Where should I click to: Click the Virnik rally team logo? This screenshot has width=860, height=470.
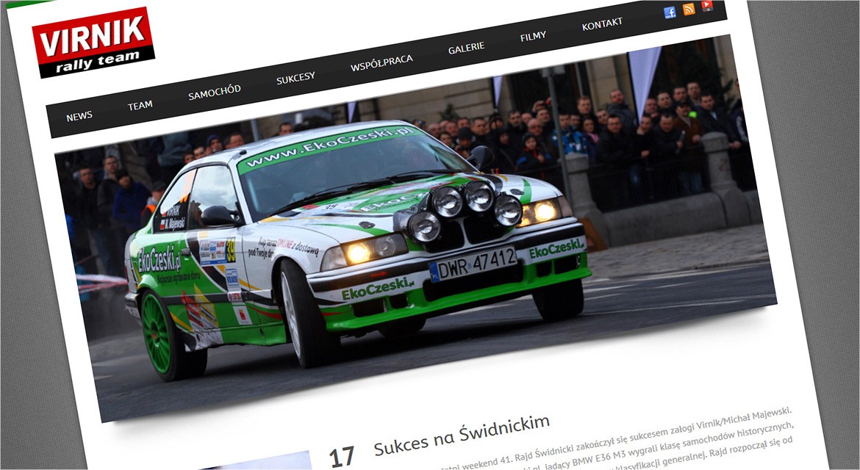pos(93,42)
